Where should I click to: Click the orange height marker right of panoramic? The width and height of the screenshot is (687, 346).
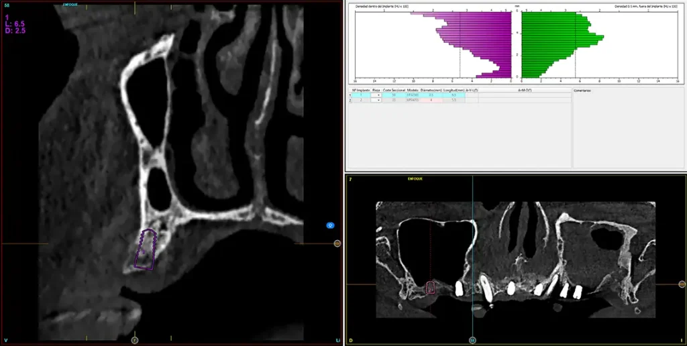pyautogui.click(x=682, y=284)
